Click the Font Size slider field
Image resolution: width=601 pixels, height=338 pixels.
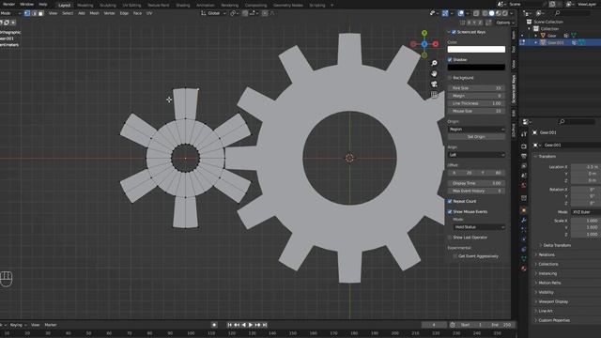pyautogui.click(x=476, y=88)
